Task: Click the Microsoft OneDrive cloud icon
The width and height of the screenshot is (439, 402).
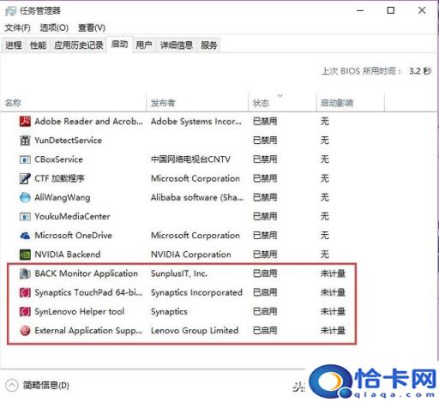Action: [x=25, y=236]
